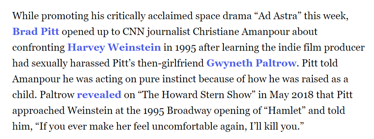Image resolution: width=374 pixels, height=139 pixels.
Task: Click the word 'confronting' before Harvey Weinstein
Action: [39, 48]
